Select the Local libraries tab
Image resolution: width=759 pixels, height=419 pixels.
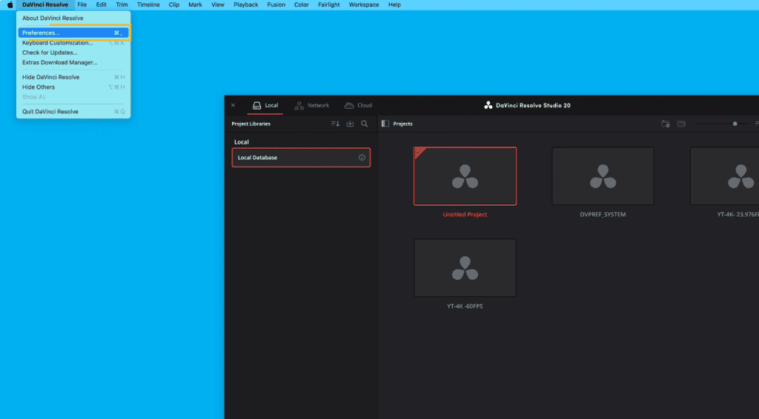click(x=265, y=106)
